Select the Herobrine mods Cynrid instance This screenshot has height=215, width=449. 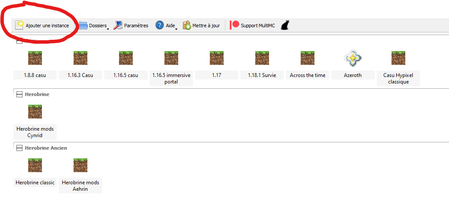(x=35, y=122)
